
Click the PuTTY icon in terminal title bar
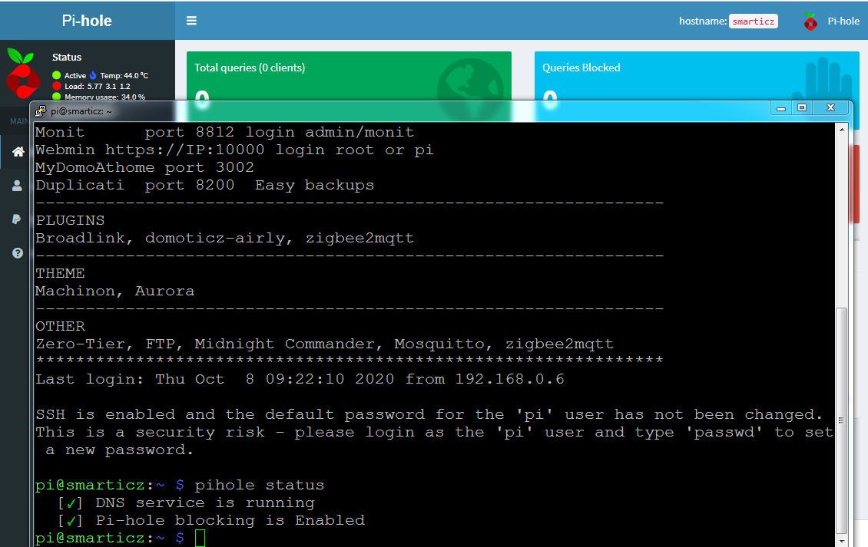click(x=41, y=111)
